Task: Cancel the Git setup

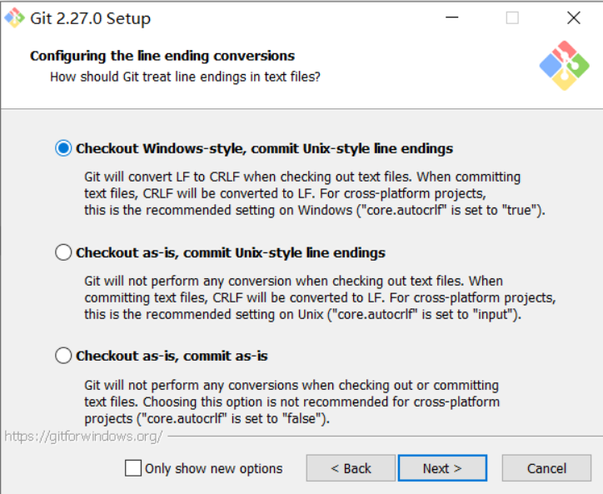Action: click(546, 468)
